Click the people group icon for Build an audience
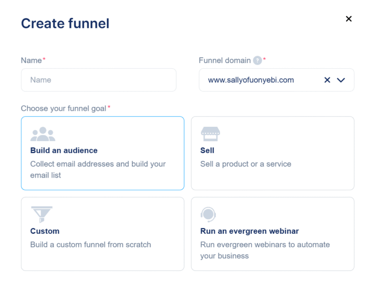The height and width of the screenshot is (281, 375). [x=43, y=135]
